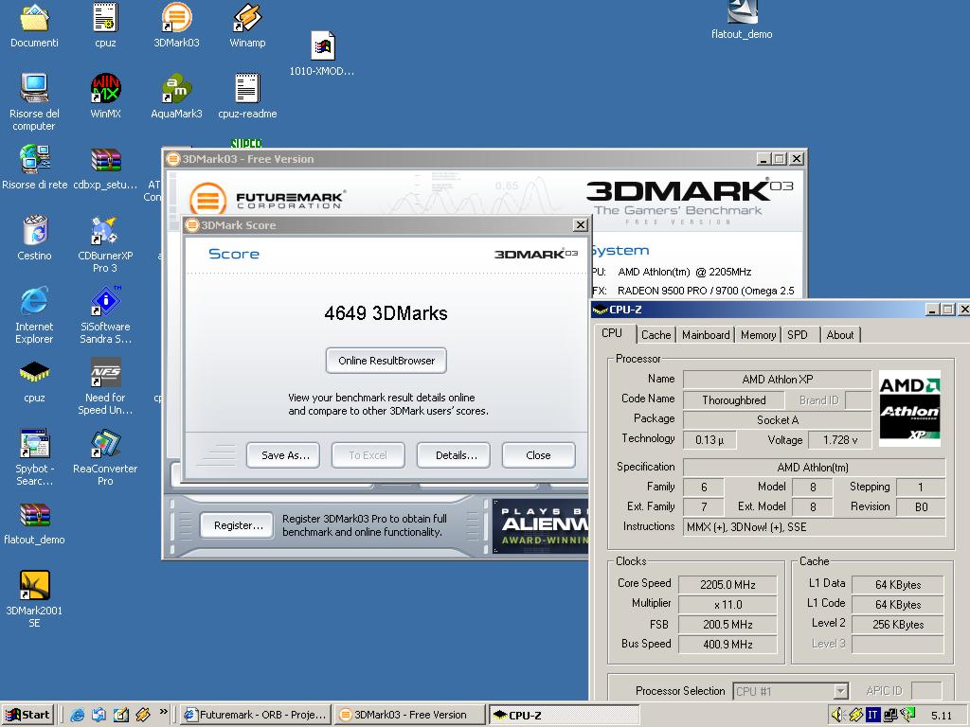This screenshot has height=727, width=970.
Task: Open the Processor Selection dropdown in CPU-Z
Action: pyautogui.click(x=791, y=691)
